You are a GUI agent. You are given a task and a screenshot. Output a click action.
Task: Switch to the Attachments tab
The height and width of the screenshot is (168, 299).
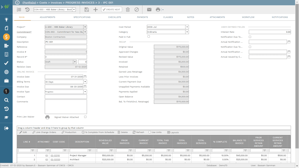click(x=217, y=17)
